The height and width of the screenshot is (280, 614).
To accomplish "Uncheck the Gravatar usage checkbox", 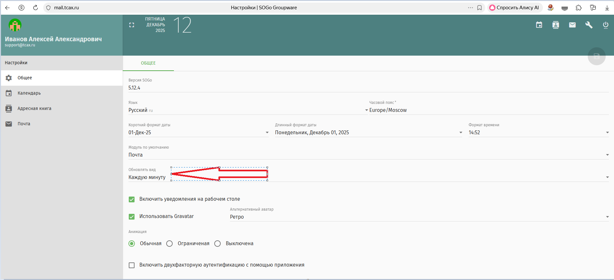I will click(132, 217).
